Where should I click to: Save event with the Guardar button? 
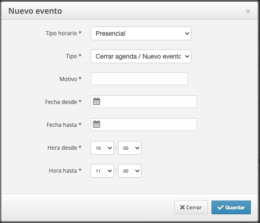(231, 207)
